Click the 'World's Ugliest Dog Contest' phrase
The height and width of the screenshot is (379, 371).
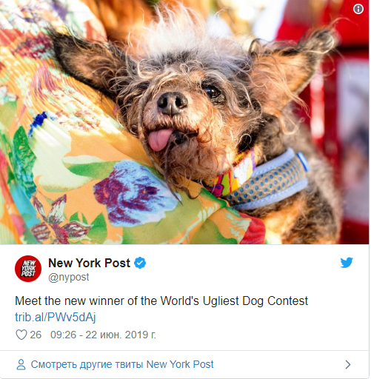tap(234, 301)
